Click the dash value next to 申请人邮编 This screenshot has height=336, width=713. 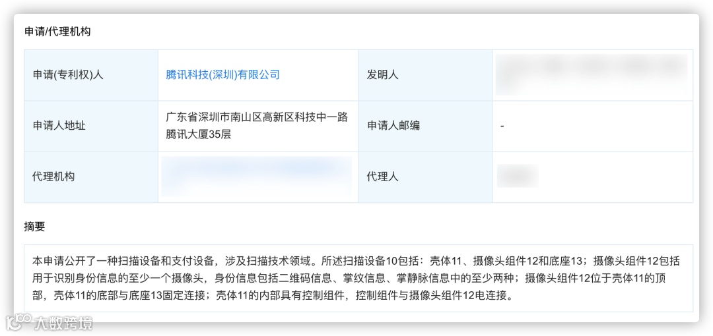click(x=502, y=126)
